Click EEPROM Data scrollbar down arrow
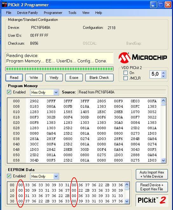 point(127,201)
